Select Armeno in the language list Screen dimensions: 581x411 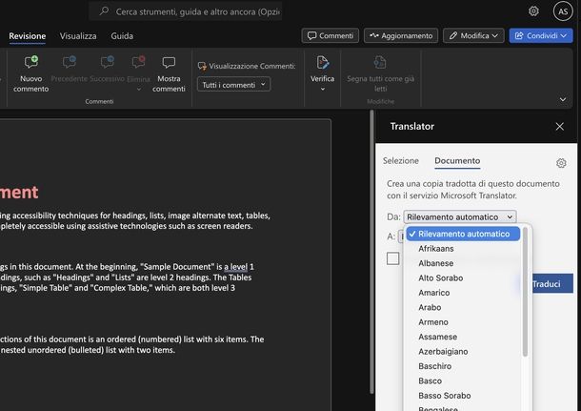tap(463, 322)
